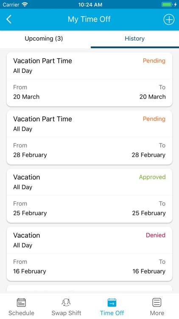Tap the back arrow icon

click(x=9, y=19)
